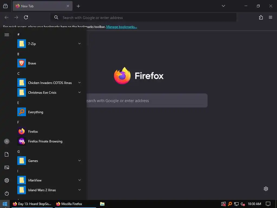Expand the Start menu hamburger icon
Viewport: 277px width, 208px height.
pos(7,35)
